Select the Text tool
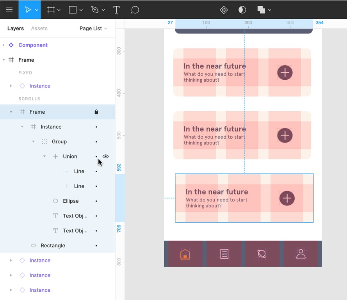The width and height of the screenshot is (347, 300). click(x=116, y=10)
